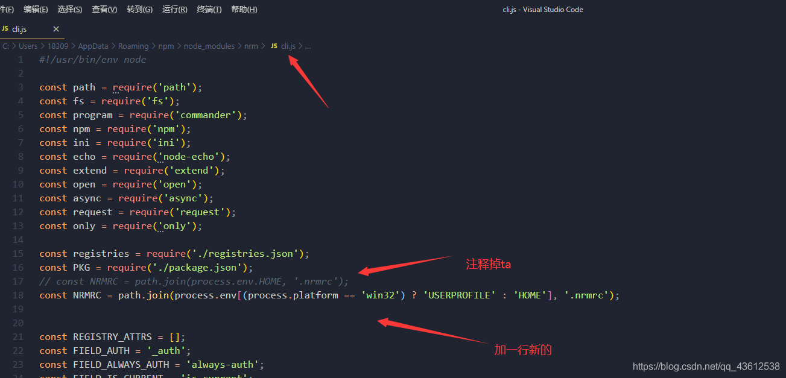
Task: Open the 运行(R) menu
Action: click(x=175, y=9)
